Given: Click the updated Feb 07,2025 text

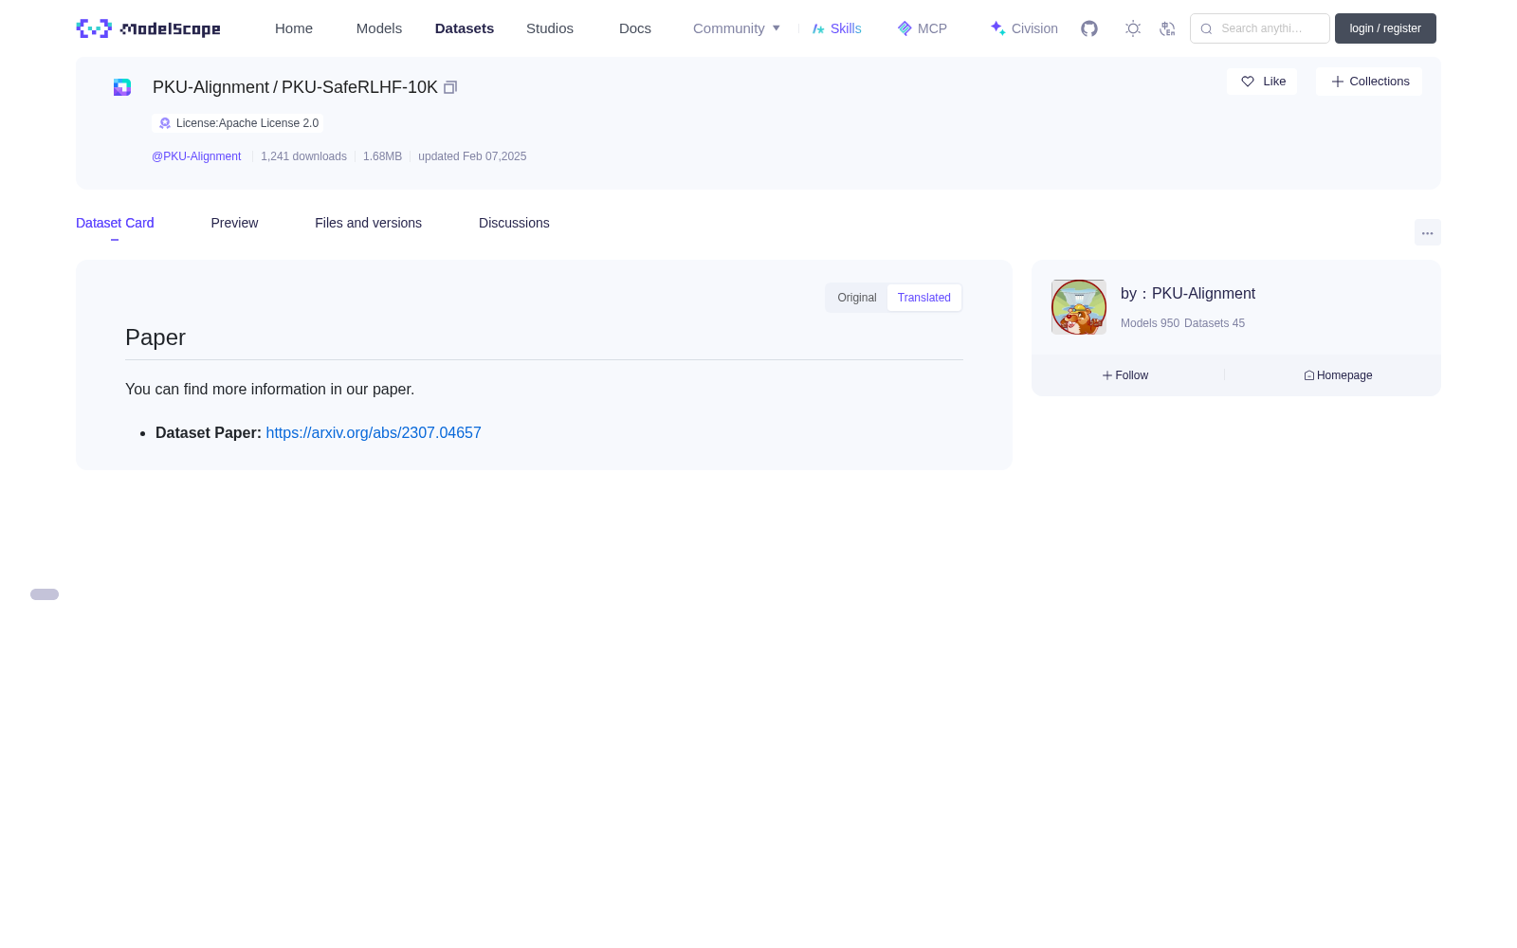Looking at the screenshot, I should (472, 156).
